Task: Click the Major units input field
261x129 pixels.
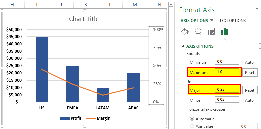Action: click(x=227, y=89)
